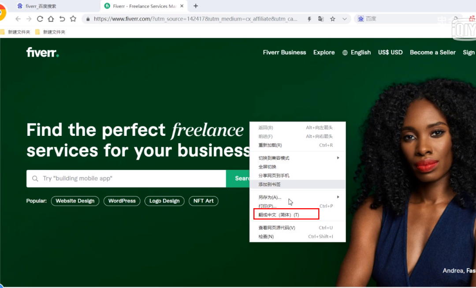476x288 pixels.
Task: Select 添加到书签 in context menu
Action: tap(270, 184)
